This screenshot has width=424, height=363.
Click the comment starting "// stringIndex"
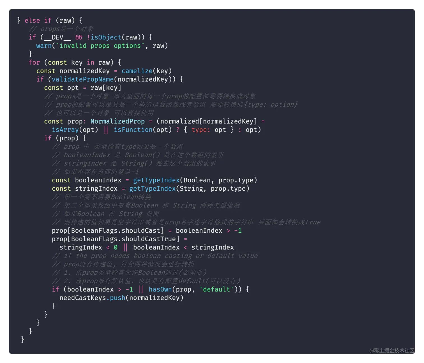click(134, 163)
